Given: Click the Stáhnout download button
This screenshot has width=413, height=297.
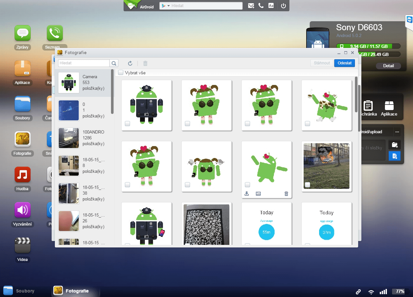Looking at the screenshot, I should (322, 63).
